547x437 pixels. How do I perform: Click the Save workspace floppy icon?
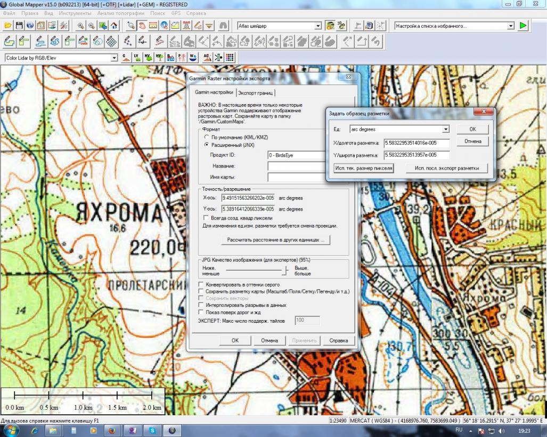click(x=19, y=26)
